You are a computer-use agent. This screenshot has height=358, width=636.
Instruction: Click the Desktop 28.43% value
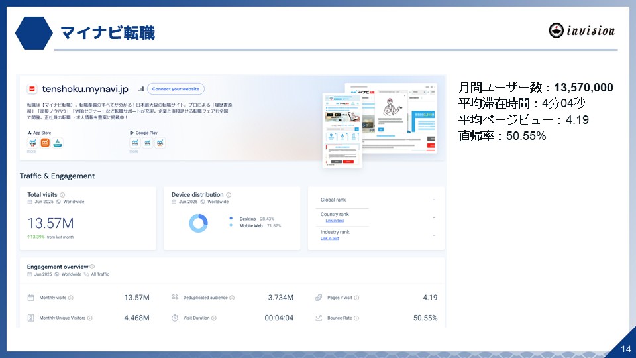[267, 219]
